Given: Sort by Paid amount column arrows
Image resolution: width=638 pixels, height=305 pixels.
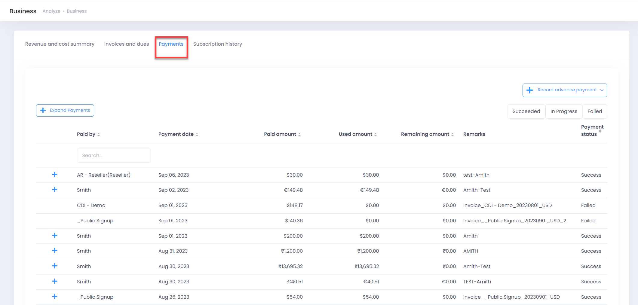Looking at the screenshot, I should (299, 135).
